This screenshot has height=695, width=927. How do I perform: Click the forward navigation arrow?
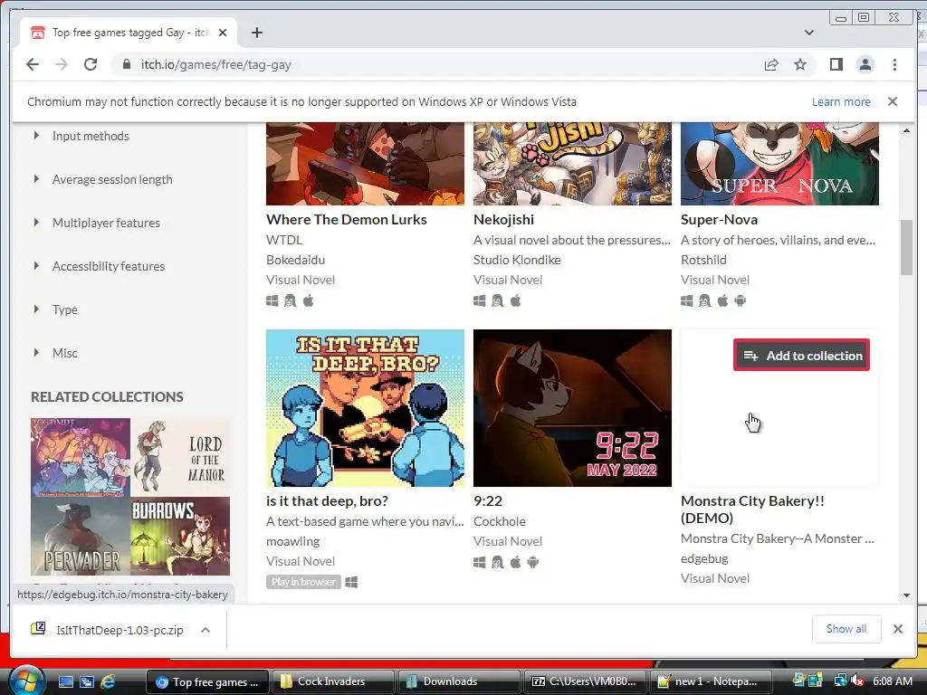point(62,64)
